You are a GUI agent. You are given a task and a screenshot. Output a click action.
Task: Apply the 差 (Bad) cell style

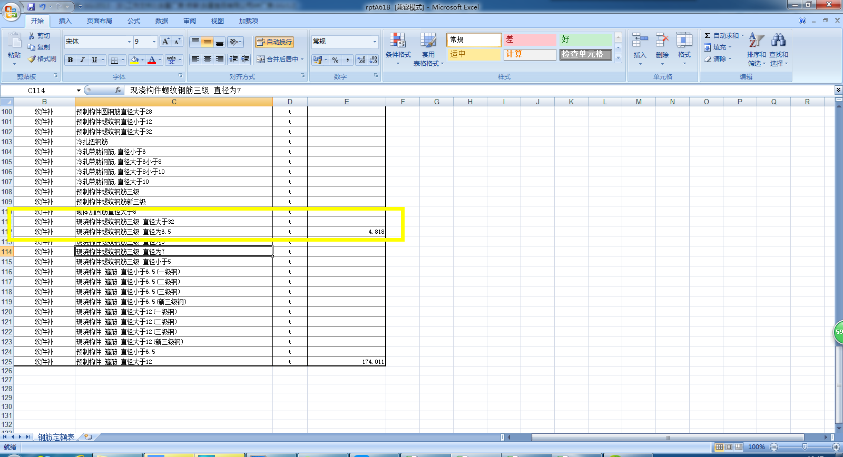(530, 39)
